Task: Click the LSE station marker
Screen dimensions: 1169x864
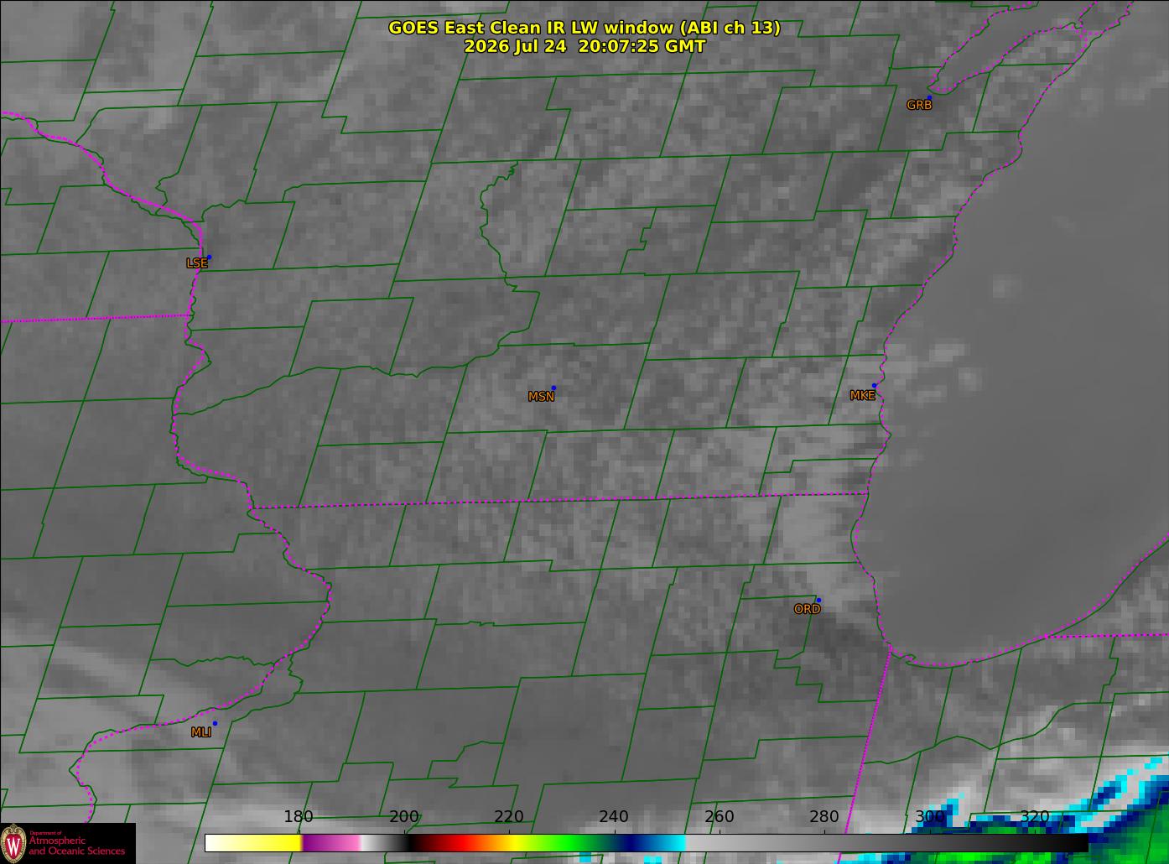Action: click(209, 257)
